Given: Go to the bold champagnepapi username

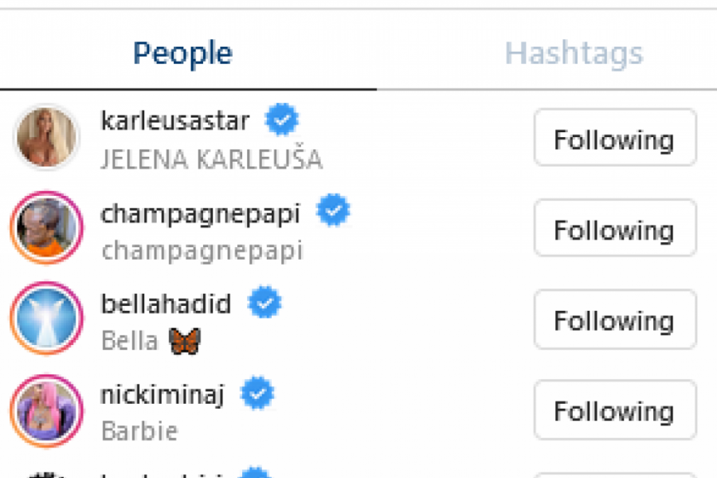Looking at the screenshot, I should [201, 214].
